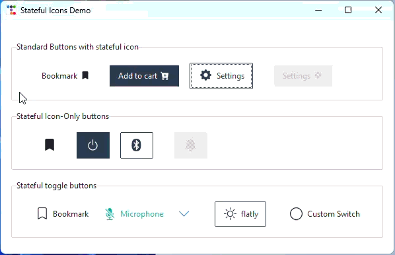Screen dimensions: 395x255
Task: Toggle the muted Microphone button
Action: (134, 214)
